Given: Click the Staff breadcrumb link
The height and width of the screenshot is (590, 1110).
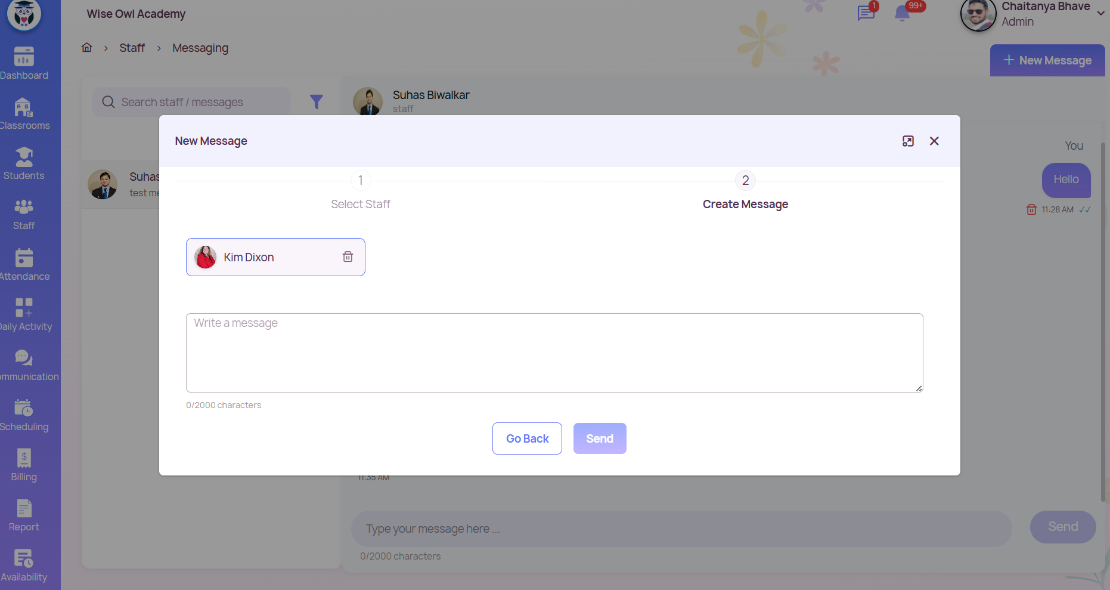Looking at the screenshot, I should click(x=132, y=48).
